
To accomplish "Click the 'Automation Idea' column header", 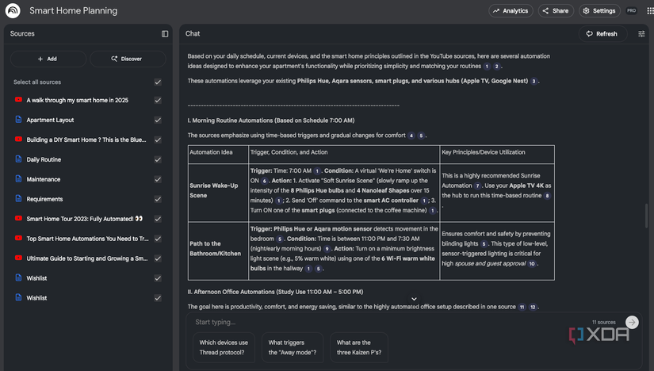I will (x=218, y=155).
